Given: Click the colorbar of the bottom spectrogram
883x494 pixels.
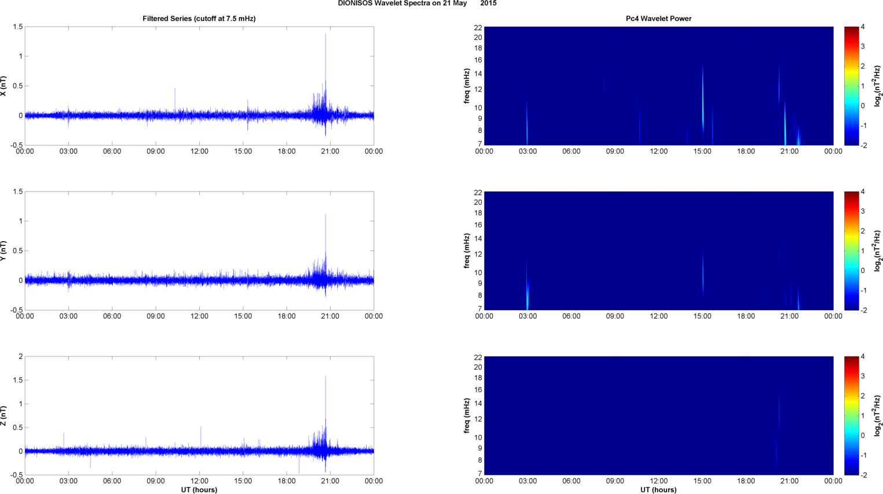Looking at the screenshot, I should tap(851, 416).
